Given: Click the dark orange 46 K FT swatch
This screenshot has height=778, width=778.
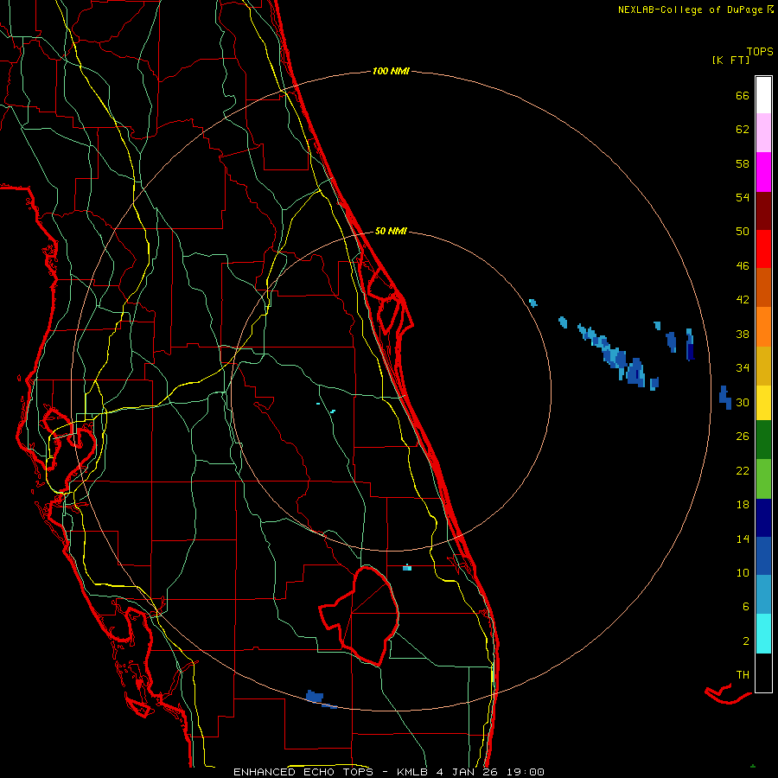Looking at the screenshot, I should pyautogui.click(x=763, y=288).
